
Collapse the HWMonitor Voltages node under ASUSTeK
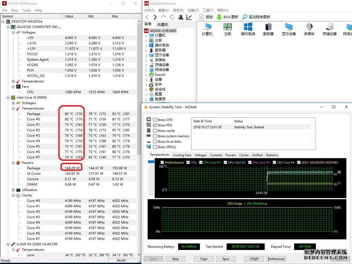[x=13, y=32]
